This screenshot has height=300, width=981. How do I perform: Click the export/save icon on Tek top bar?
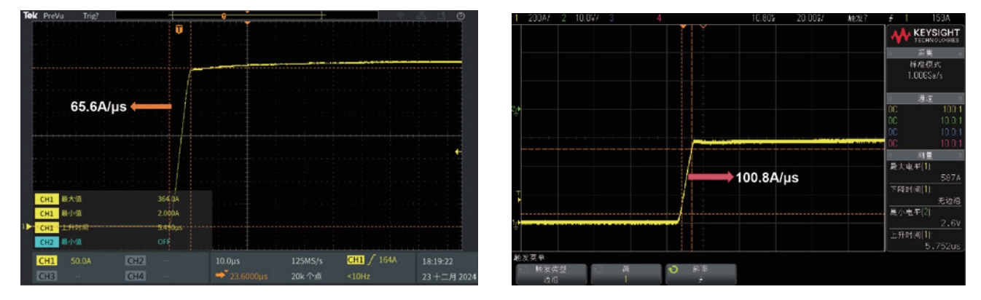pyautogui.click(x=442, y=15)
